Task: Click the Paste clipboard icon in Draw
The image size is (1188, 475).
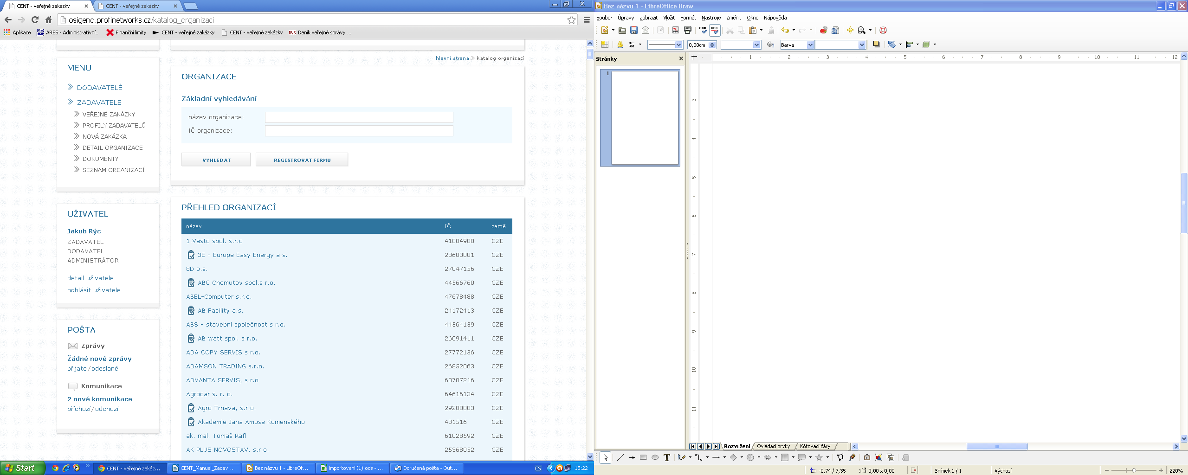Action: coord(753,30)
